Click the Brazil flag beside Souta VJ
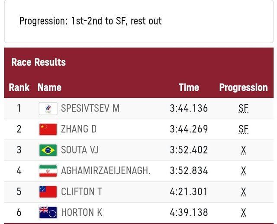The width and height of the screenshot is (277, 224). [48, 150]
